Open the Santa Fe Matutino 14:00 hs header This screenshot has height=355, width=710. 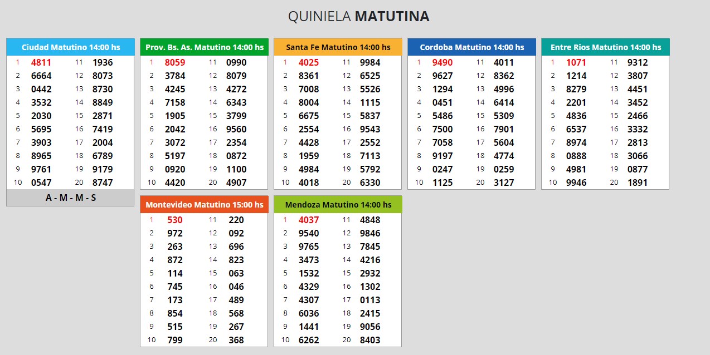tap(338, 47)
